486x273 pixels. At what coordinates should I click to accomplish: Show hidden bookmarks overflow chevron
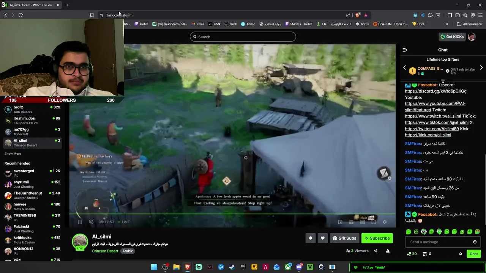pos(447,24)
